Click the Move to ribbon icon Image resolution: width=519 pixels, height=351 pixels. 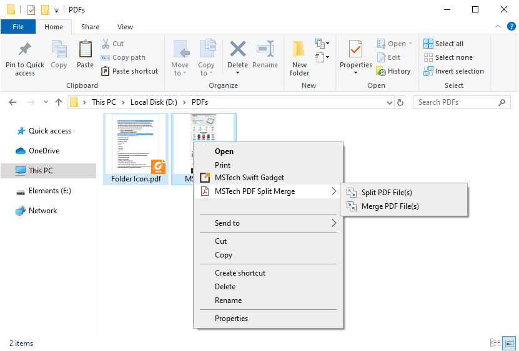click(180, 50)
